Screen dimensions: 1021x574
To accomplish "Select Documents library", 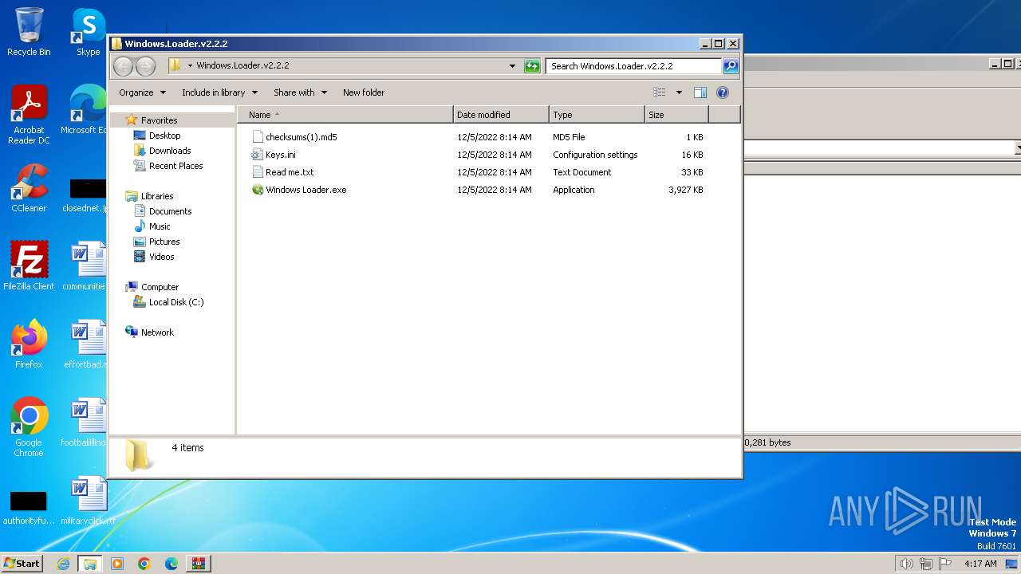I will pos(170,211).
